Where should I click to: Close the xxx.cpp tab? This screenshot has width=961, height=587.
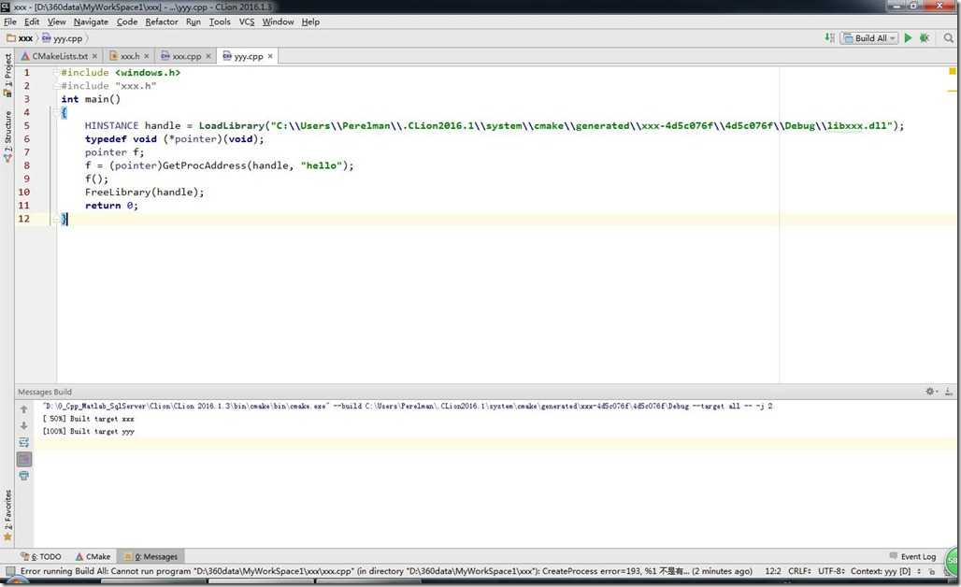208,56
